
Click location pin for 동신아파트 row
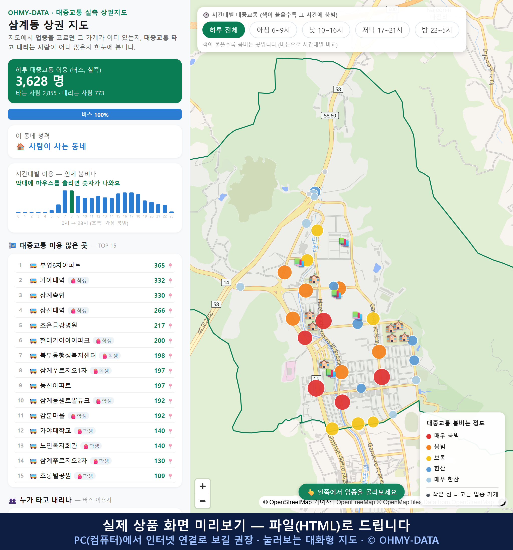170,386
